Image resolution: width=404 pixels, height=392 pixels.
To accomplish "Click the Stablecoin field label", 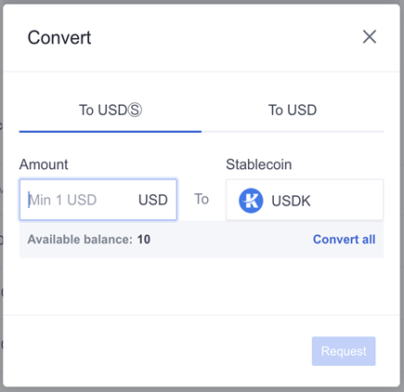I will (x=259, y=164).
